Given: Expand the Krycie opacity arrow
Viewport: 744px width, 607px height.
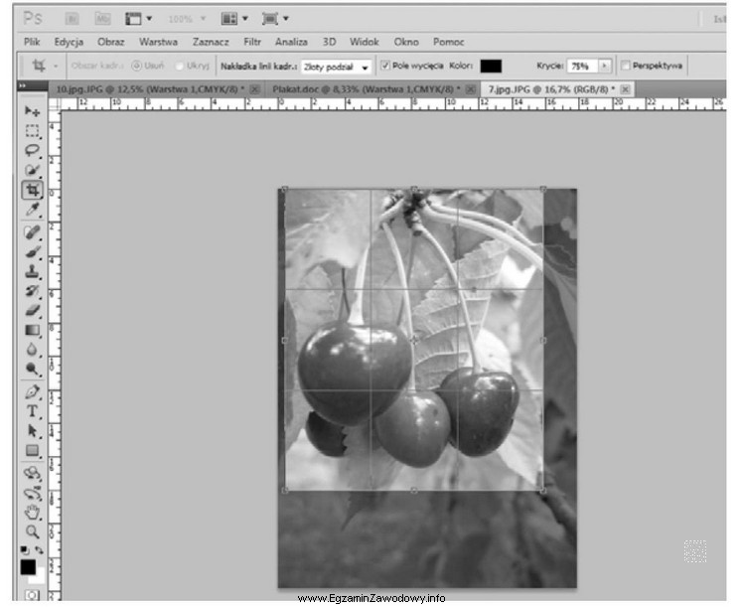Looking at the screenshot, I should 604,66.
